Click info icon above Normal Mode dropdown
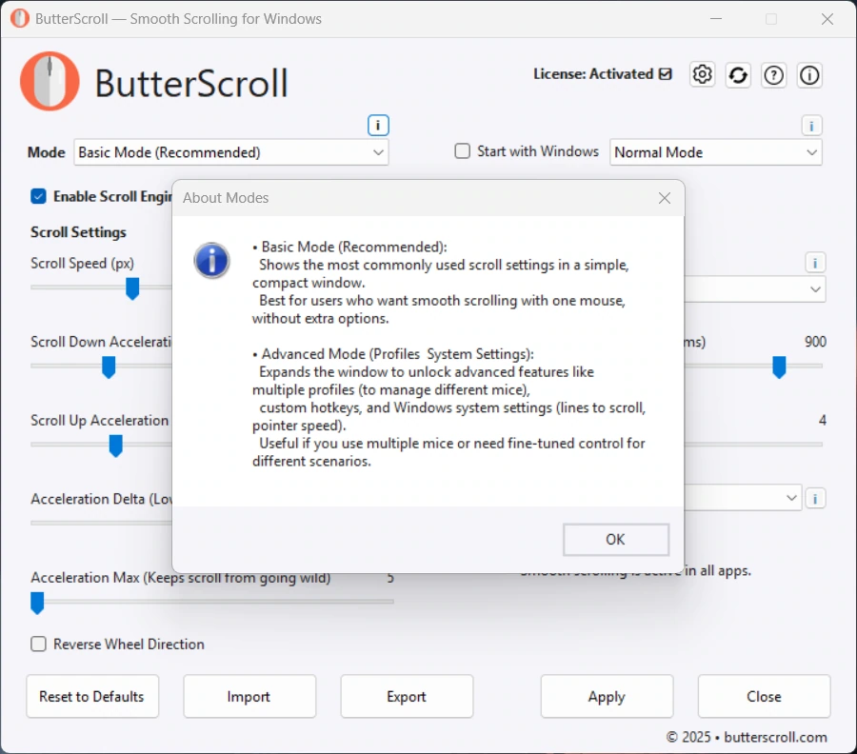 point(811,126)
